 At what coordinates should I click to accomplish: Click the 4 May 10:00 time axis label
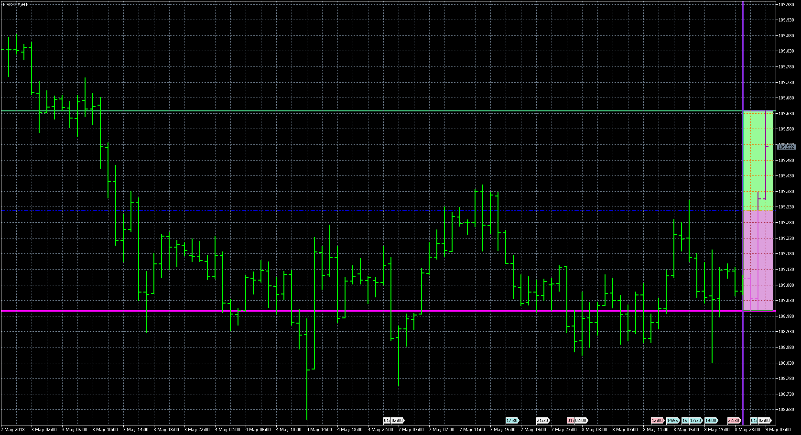(x=289, y=429)
